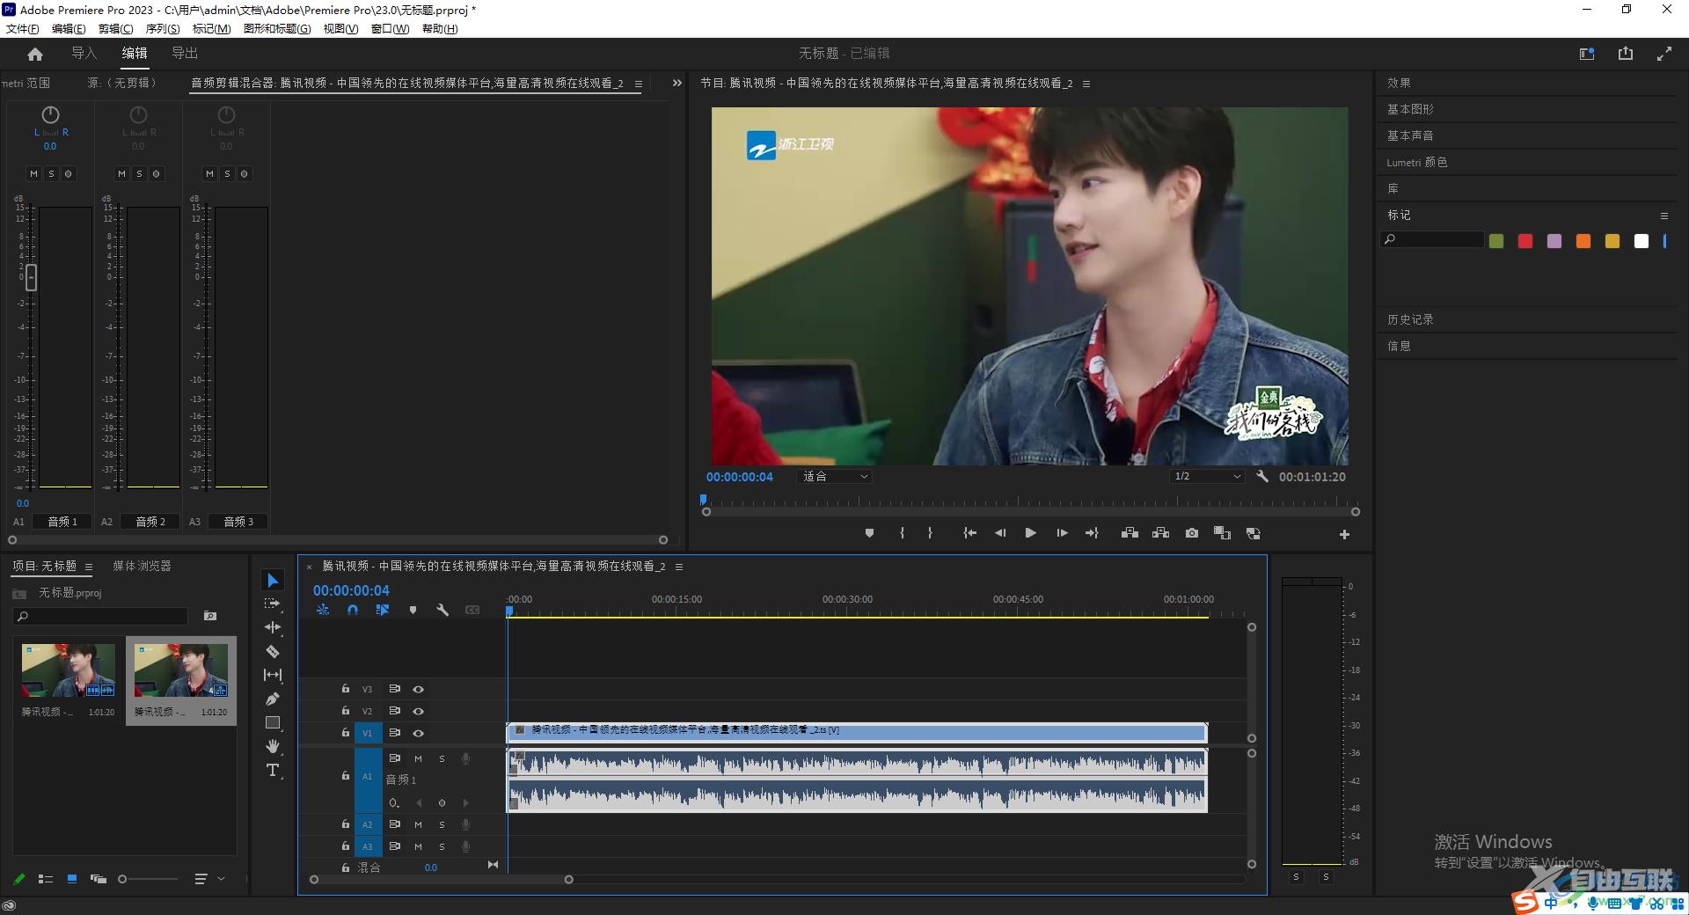Switch to 导出 workspace tab
The image size is (1689, 915).
tap(185, 54)
